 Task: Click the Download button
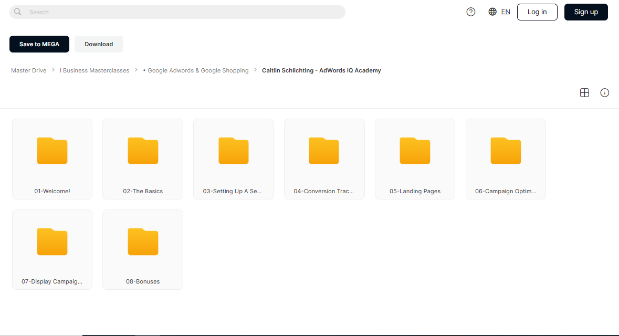99,44
